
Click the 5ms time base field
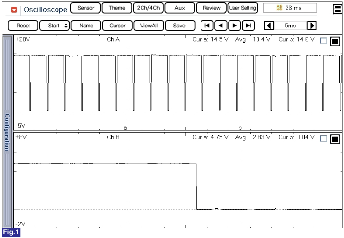(x=290, y=26)
